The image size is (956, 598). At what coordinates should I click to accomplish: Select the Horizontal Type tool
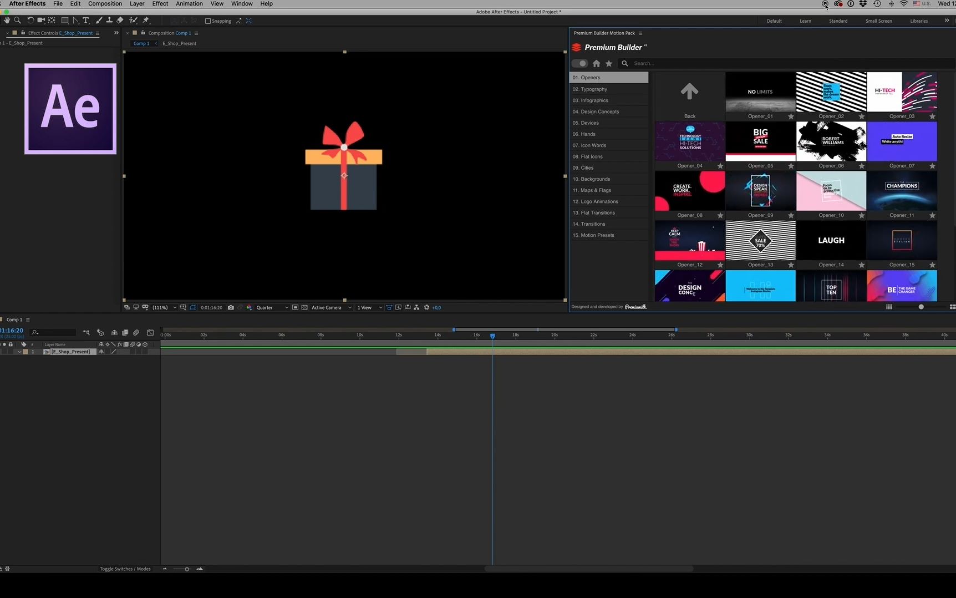pos(86,21)
